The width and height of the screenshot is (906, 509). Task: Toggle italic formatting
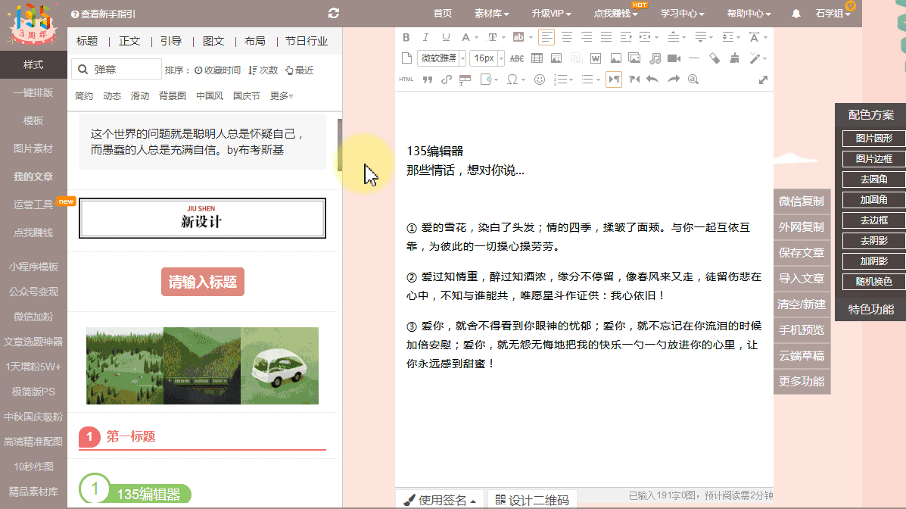pos(426,38)
